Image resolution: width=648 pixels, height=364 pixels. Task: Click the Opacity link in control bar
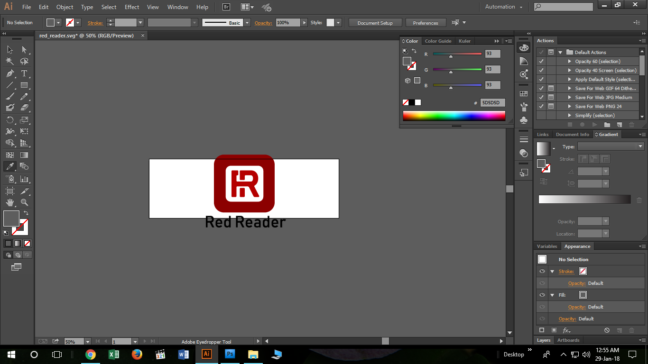coord(263,23)
